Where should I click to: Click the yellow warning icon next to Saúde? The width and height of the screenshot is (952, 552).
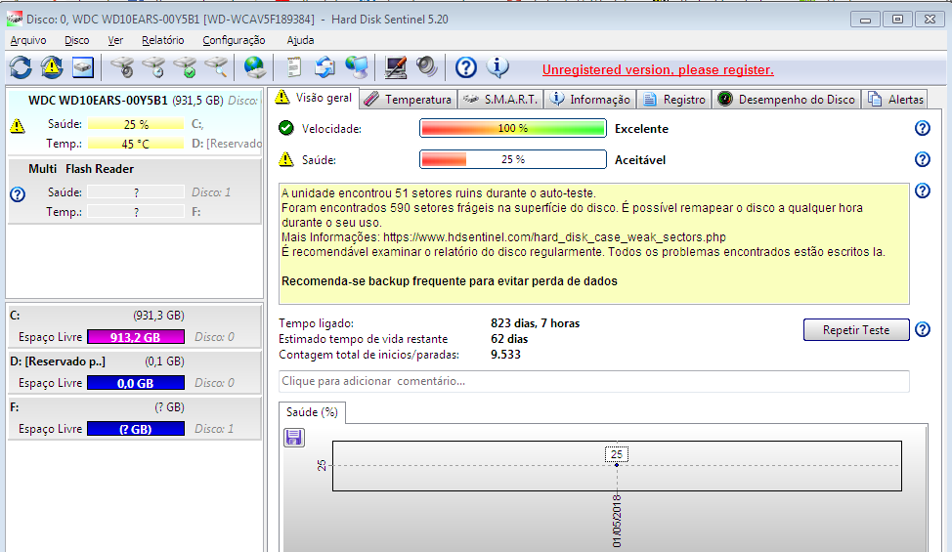(286, 159)
